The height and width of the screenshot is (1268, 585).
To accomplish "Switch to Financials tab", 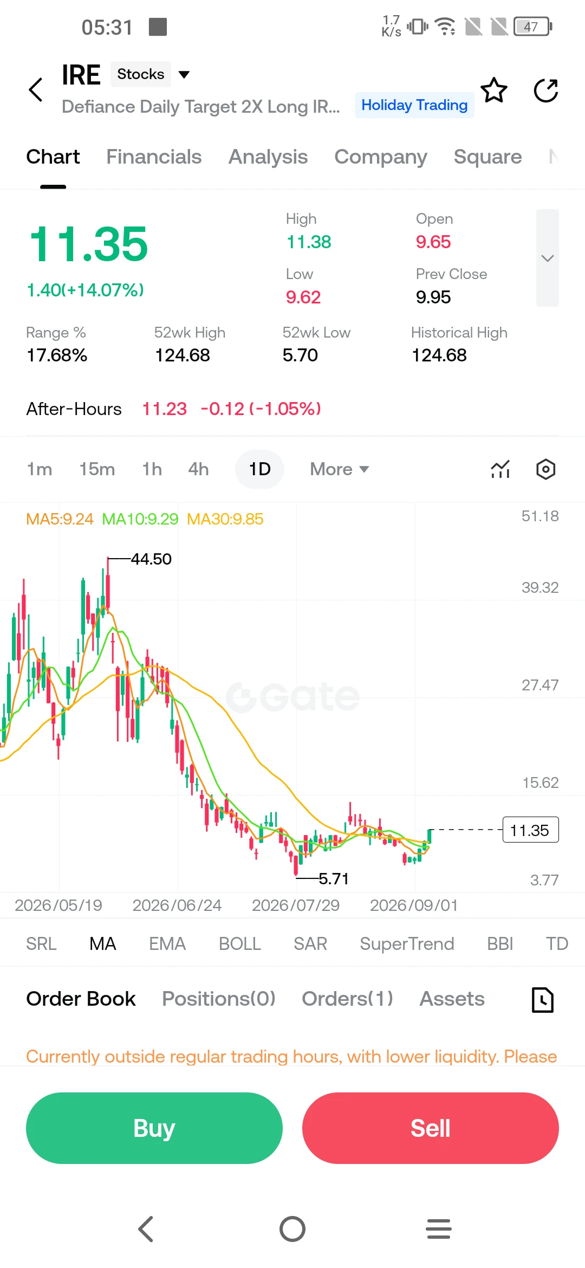I will pos(154,157).
